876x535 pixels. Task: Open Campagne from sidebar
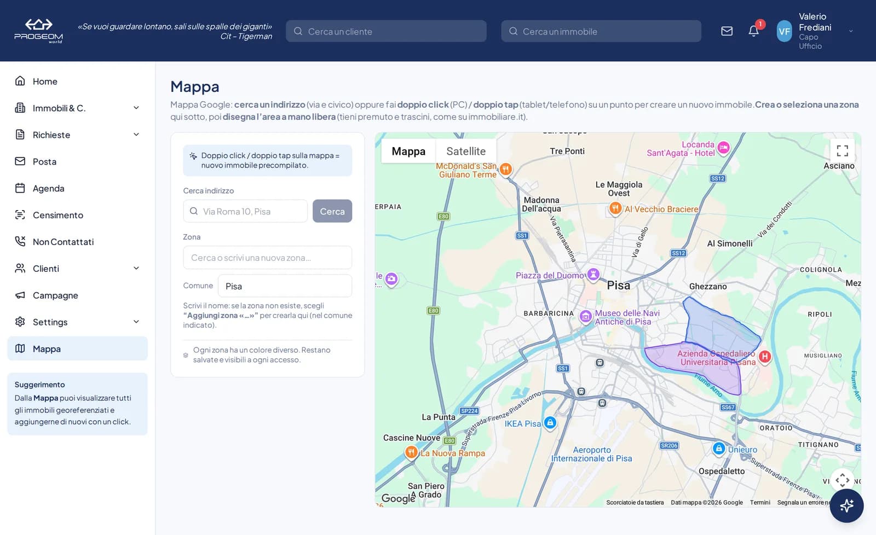(77, 295)
